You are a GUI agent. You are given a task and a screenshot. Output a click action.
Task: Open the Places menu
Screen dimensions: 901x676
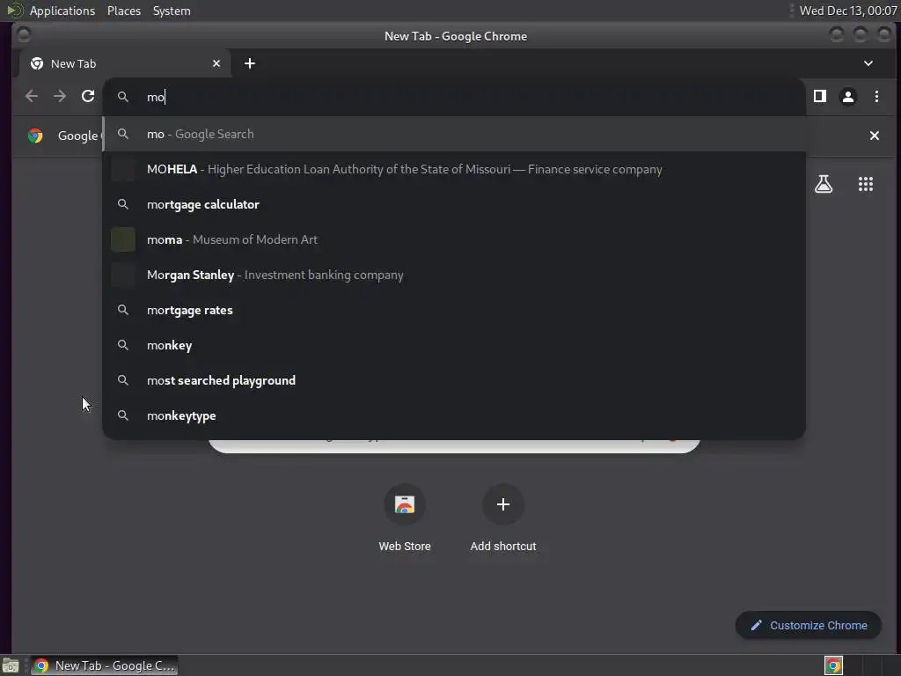coord(124,11)
